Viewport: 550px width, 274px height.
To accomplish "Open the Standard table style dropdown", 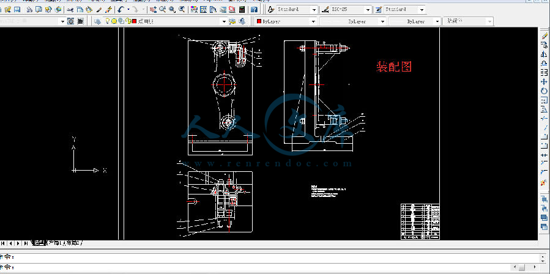I will [x=422, y=9].
